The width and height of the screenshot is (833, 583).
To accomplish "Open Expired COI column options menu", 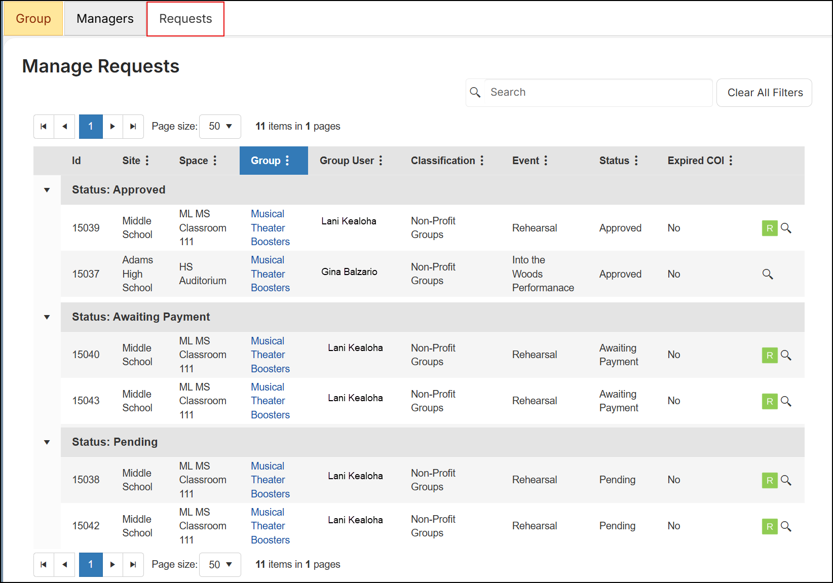I will (x=731, y=161).
